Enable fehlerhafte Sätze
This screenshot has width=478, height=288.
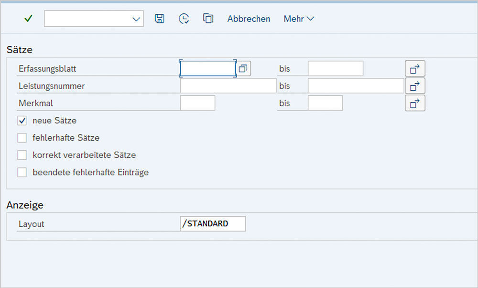pyautogui.click(x=22, y=138)
